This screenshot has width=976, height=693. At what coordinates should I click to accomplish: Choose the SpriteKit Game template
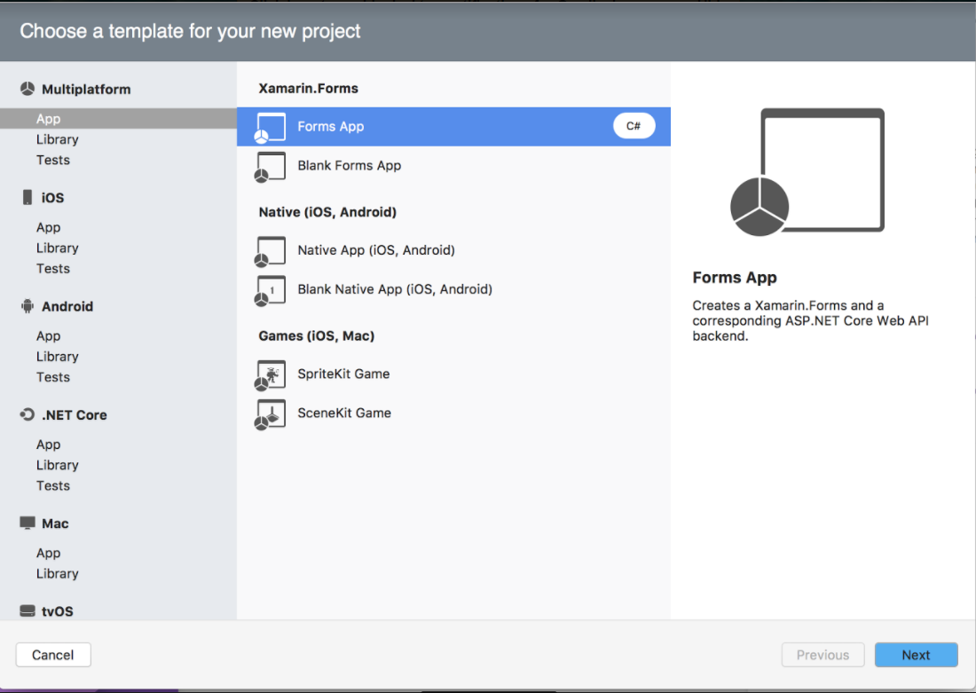click(x=453, y=374)
